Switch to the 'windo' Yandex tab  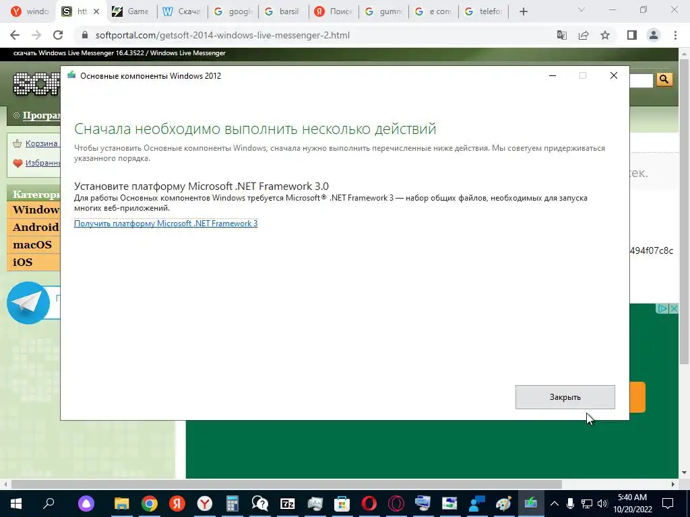pyautogui.click(x=30, y=11)
